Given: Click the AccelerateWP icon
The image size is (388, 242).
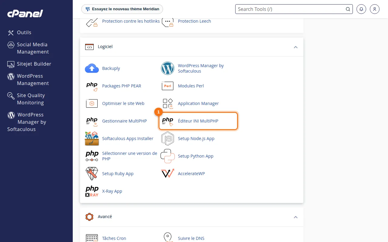Looking at the screenshot, I should (x=168, y=174).
